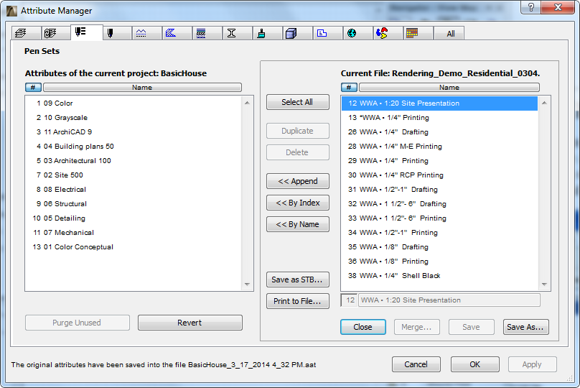Image resolution: width=580 pixels, height=388 pixels.
Task: Select pen set '05 Detailing'
Action: [x=134, y=218]
